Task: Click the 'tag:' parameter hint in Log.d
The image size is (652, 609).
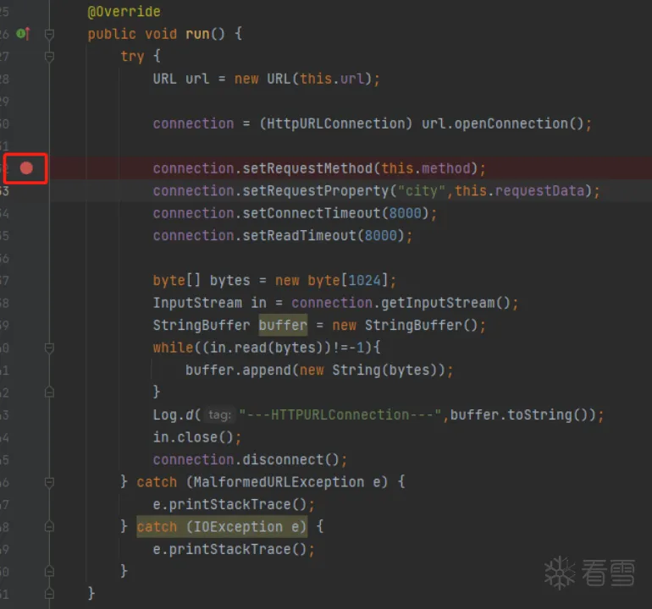Action: pyautogui.click(x=219, y=415)
